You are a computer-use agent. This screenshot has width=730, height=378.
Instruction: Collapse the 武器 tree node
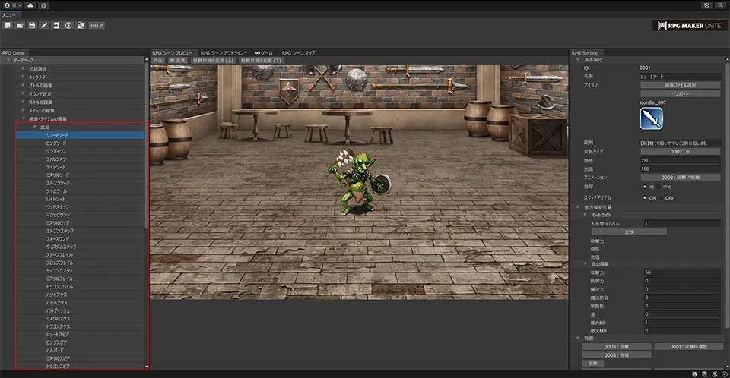35,128
